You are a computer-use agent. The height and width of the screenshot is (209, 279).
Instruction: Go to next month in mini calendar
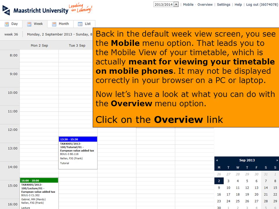click(x=277, y=160)
